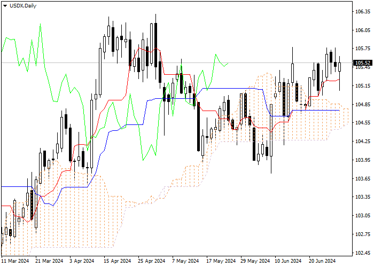Click the 21 Mar 2024 date label

49,261
